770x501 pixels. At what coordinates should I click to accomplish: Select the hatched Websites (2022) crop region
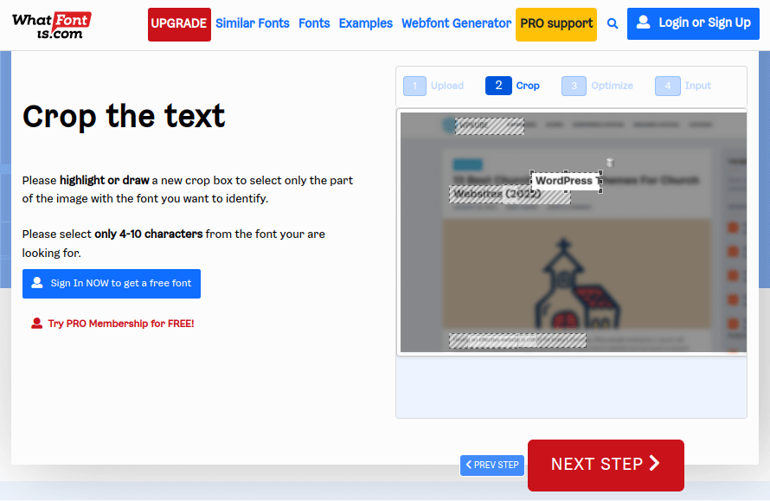(x=510, y=195)
